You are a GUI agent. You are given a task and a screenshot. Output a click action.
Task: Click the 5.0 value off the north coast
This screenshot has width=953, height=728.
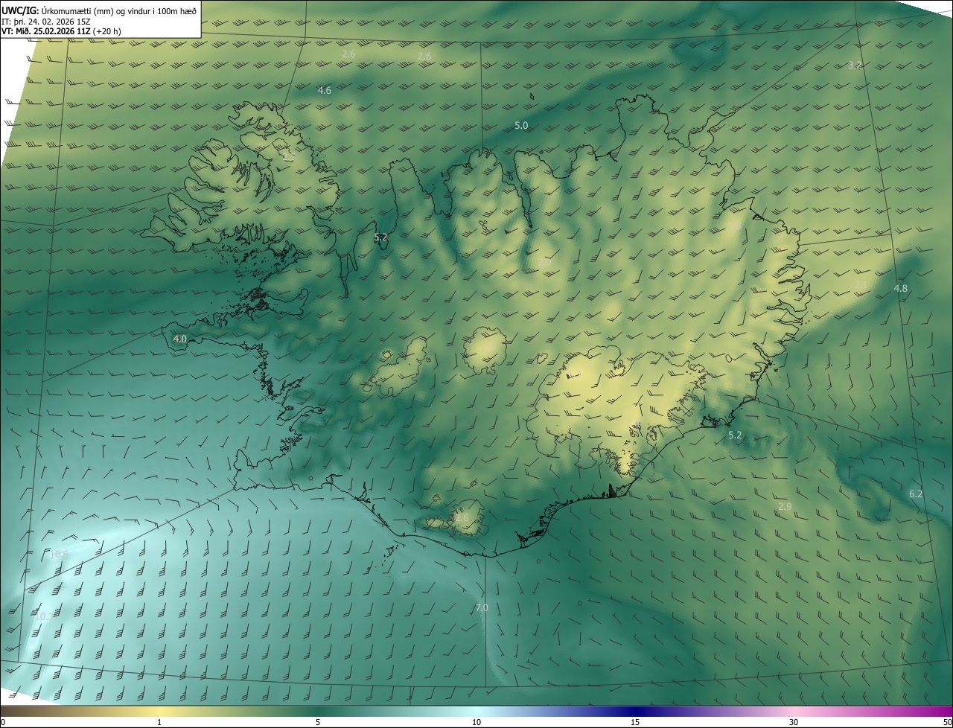pyautogui.click(x=521, y=126)
